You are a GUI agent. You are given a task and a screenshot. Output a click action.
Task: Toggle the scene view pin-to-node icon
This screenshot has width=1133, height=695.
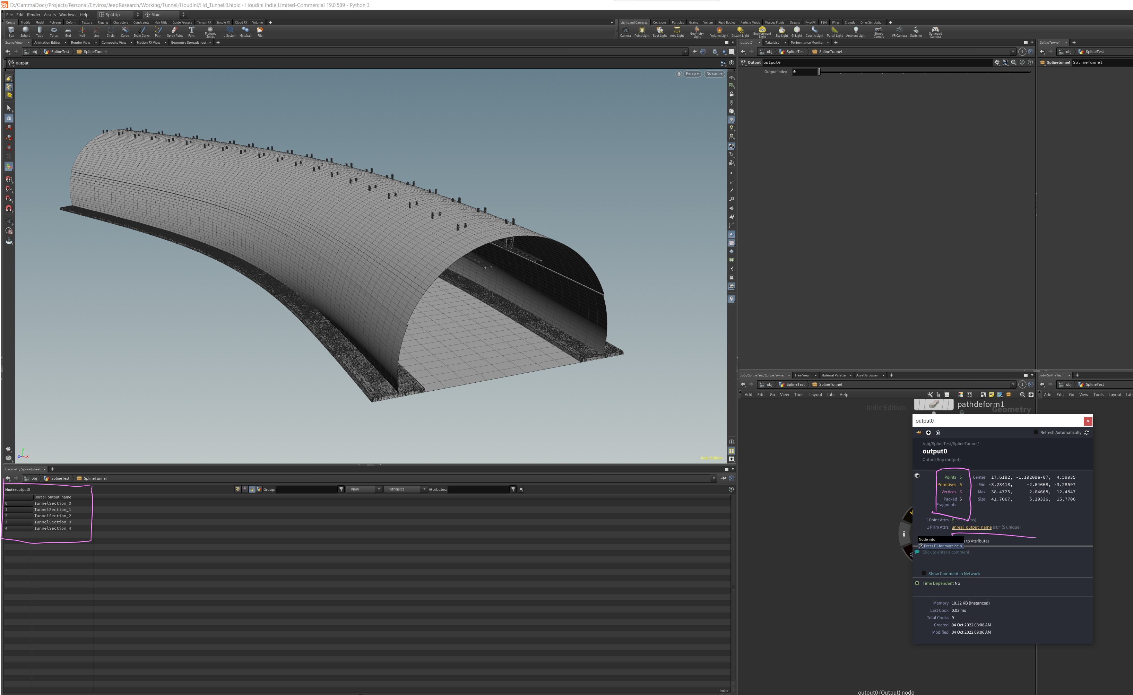695,52
